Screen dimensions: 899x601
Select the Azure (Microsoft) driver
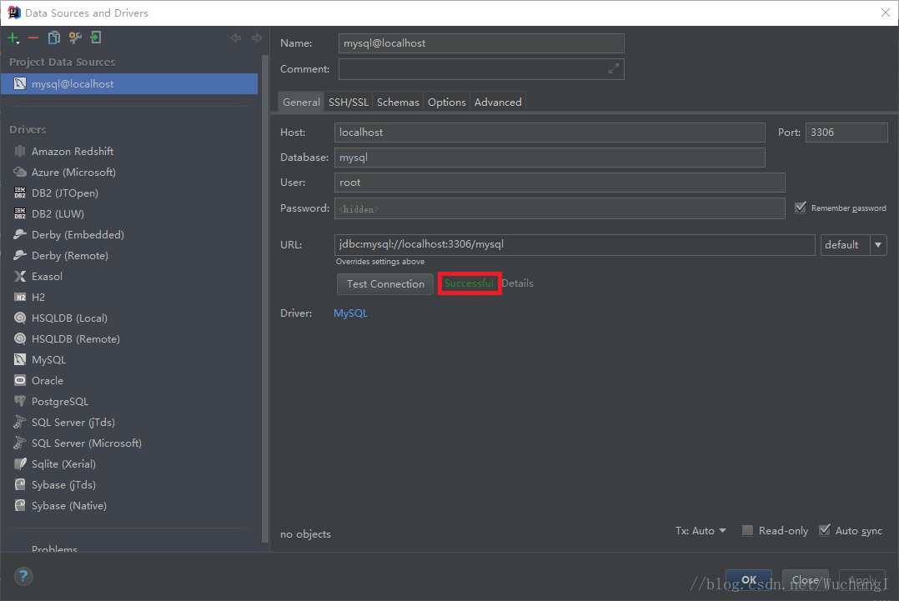click(73, 172)
